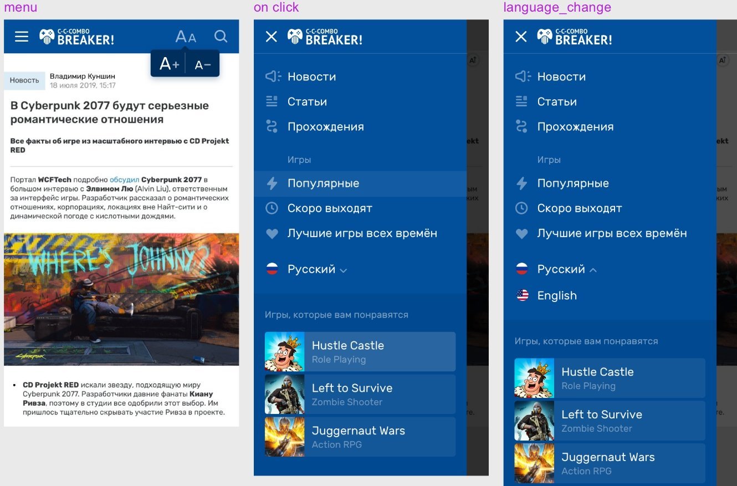The image size is (737, 486).
Task: Close the menu in the on click panel
Action: (271, 37)
